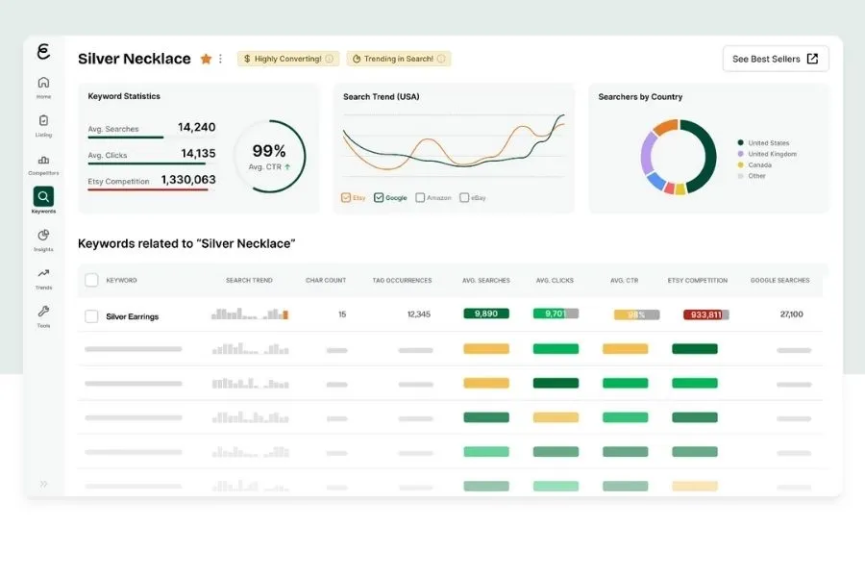Expand the sidebar with double chevron
The image size is (865, 577).
pyautogui.click(x=43, y=485)
